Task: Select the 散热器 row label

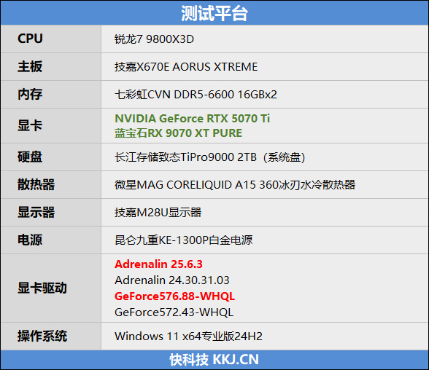Action: (36, 184)
